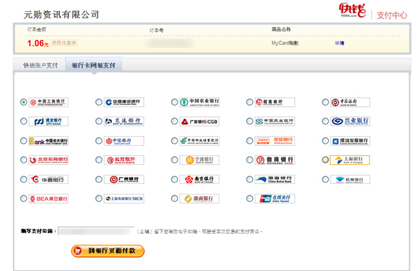Switch to the 快钱账户支付 tab
420x271 pixels.
coord(40,65)
